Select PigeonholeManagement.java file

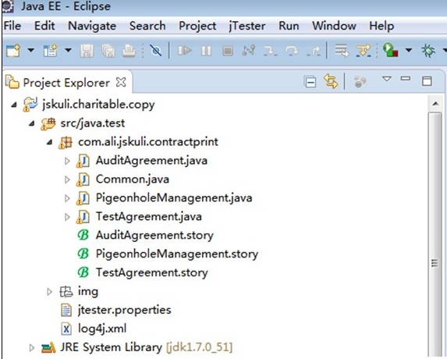[174, 198]
